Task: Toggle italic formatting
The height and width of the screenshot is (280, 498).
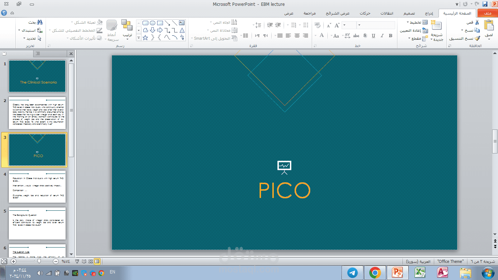Action: 382,36
